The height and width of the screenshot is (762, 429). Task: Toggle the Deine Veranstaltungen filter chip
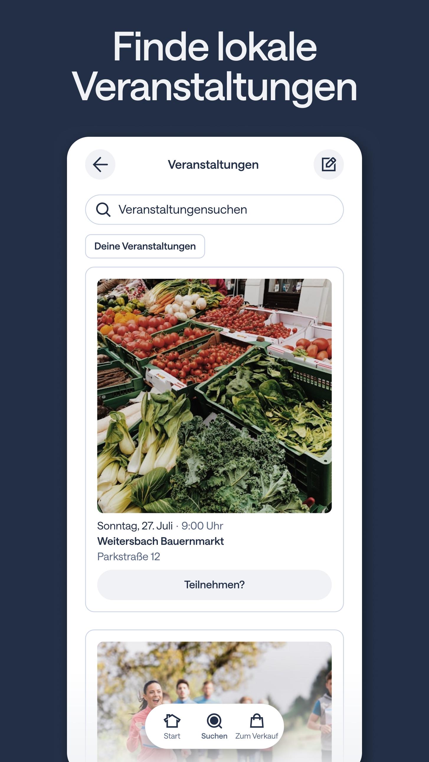(x=145, y=246)
